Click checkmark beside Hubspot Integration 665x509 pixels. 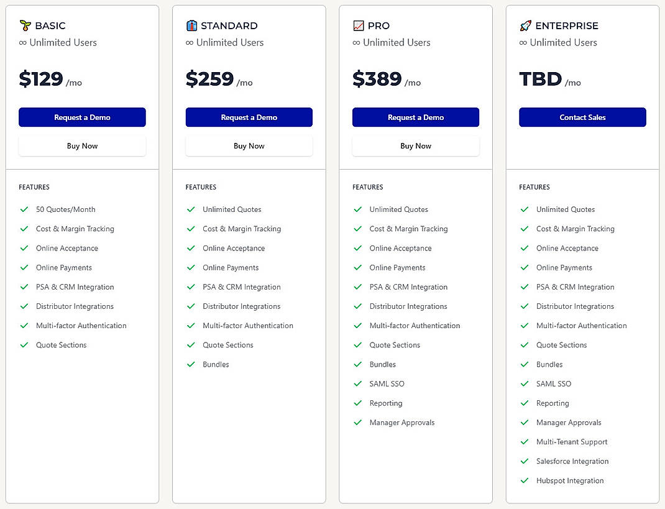click(525, 480)
